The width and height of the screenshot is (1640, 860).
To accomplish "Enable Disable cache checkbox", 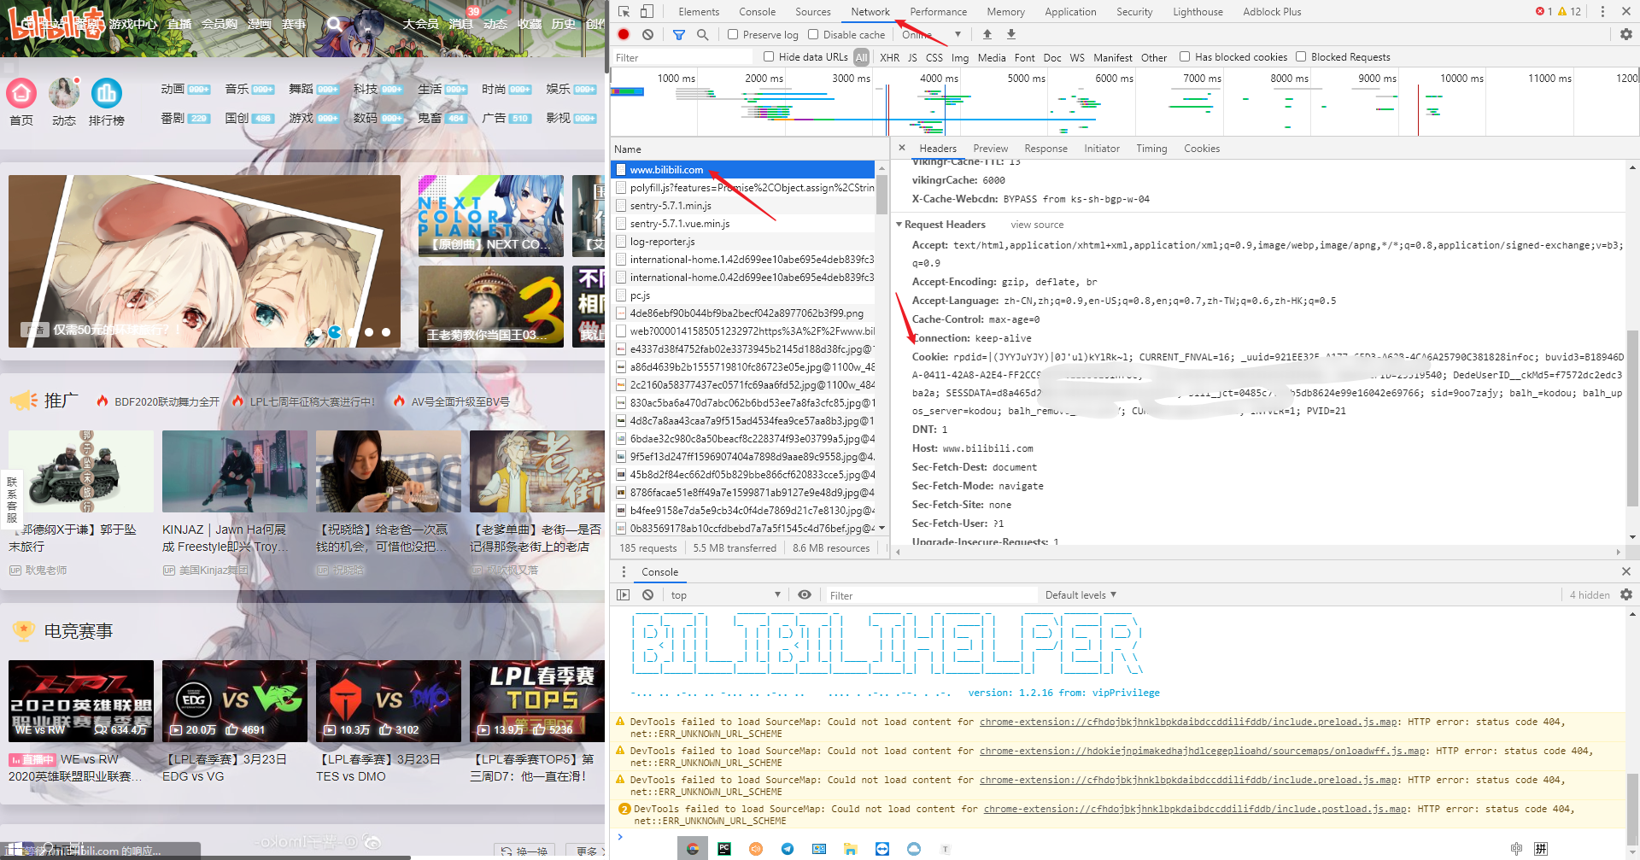I will click(x=813, y=34).
